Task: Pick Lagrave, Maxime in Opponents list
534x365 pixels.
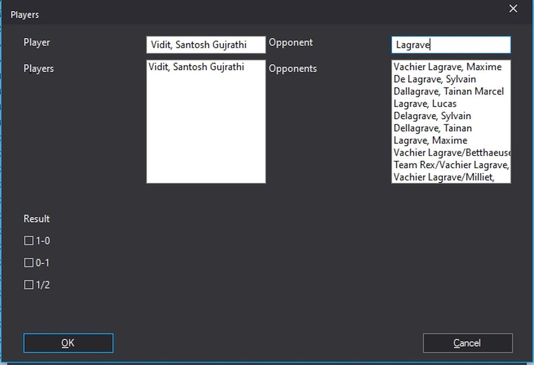Action: (430, 141)
